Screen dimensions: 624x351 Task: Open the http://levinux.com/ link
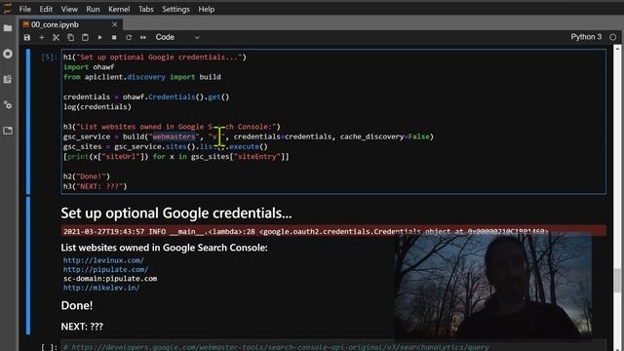click(x=103, y=260)
